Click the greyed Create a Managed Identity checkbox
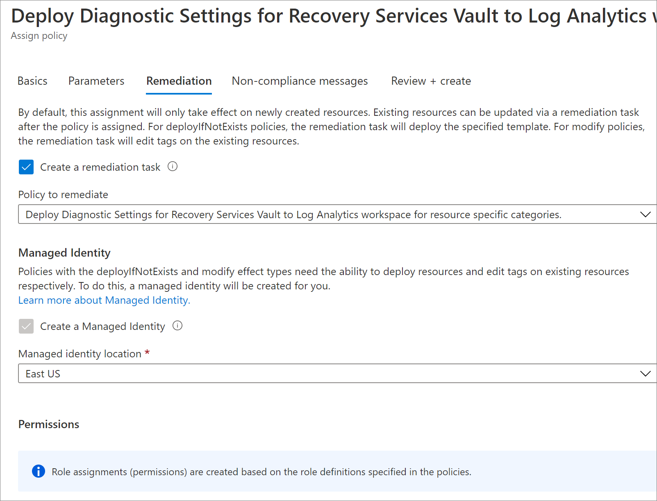The width and height of the screenshot is (657, 501). [x=26, y=326]
